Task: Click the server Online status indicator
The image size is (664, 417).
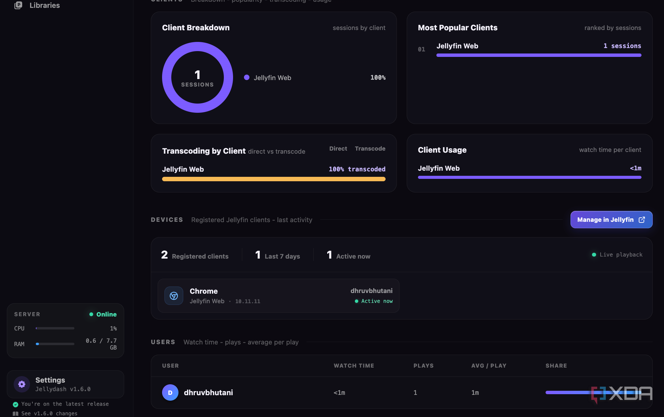Action: click(x=103, y=314)
